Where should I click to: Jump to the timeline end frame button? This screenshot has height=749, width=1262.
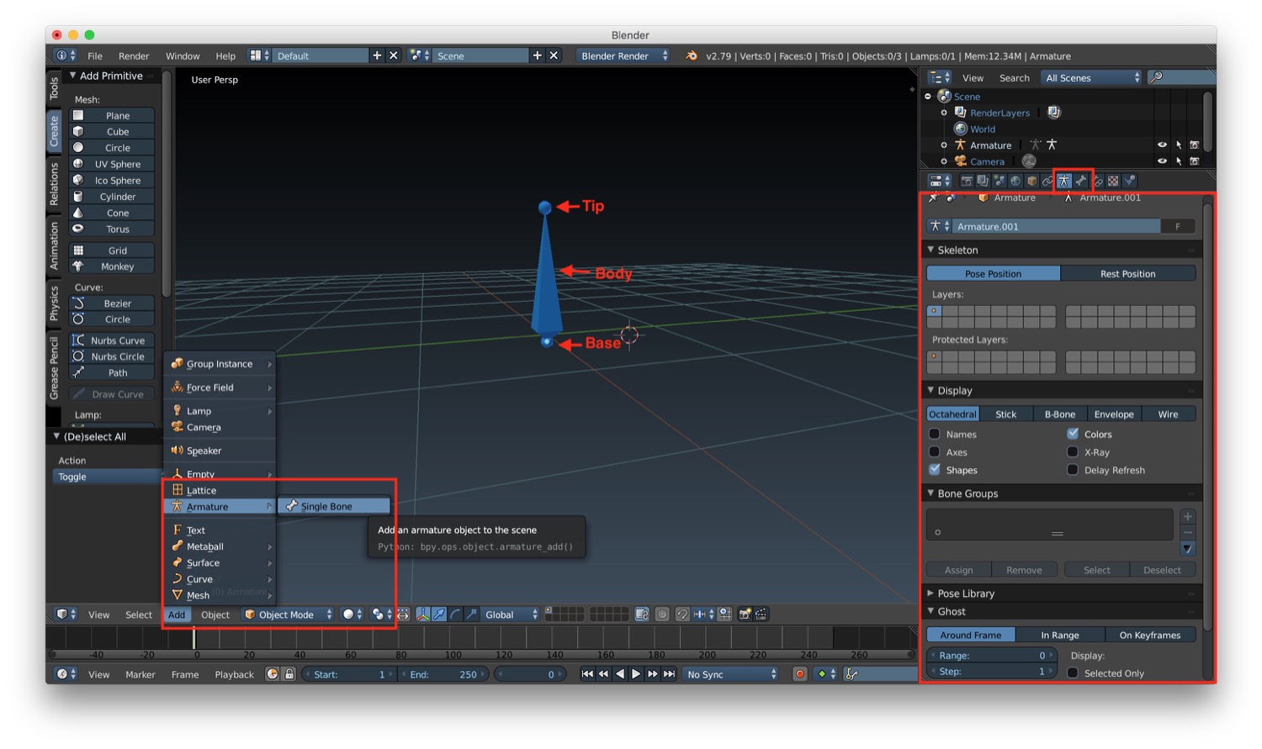click(x=669, y=674)
